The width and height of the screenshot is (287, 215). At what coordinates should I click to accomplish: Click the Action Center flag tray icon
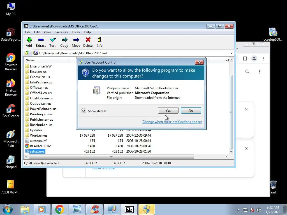click(252, 210)
